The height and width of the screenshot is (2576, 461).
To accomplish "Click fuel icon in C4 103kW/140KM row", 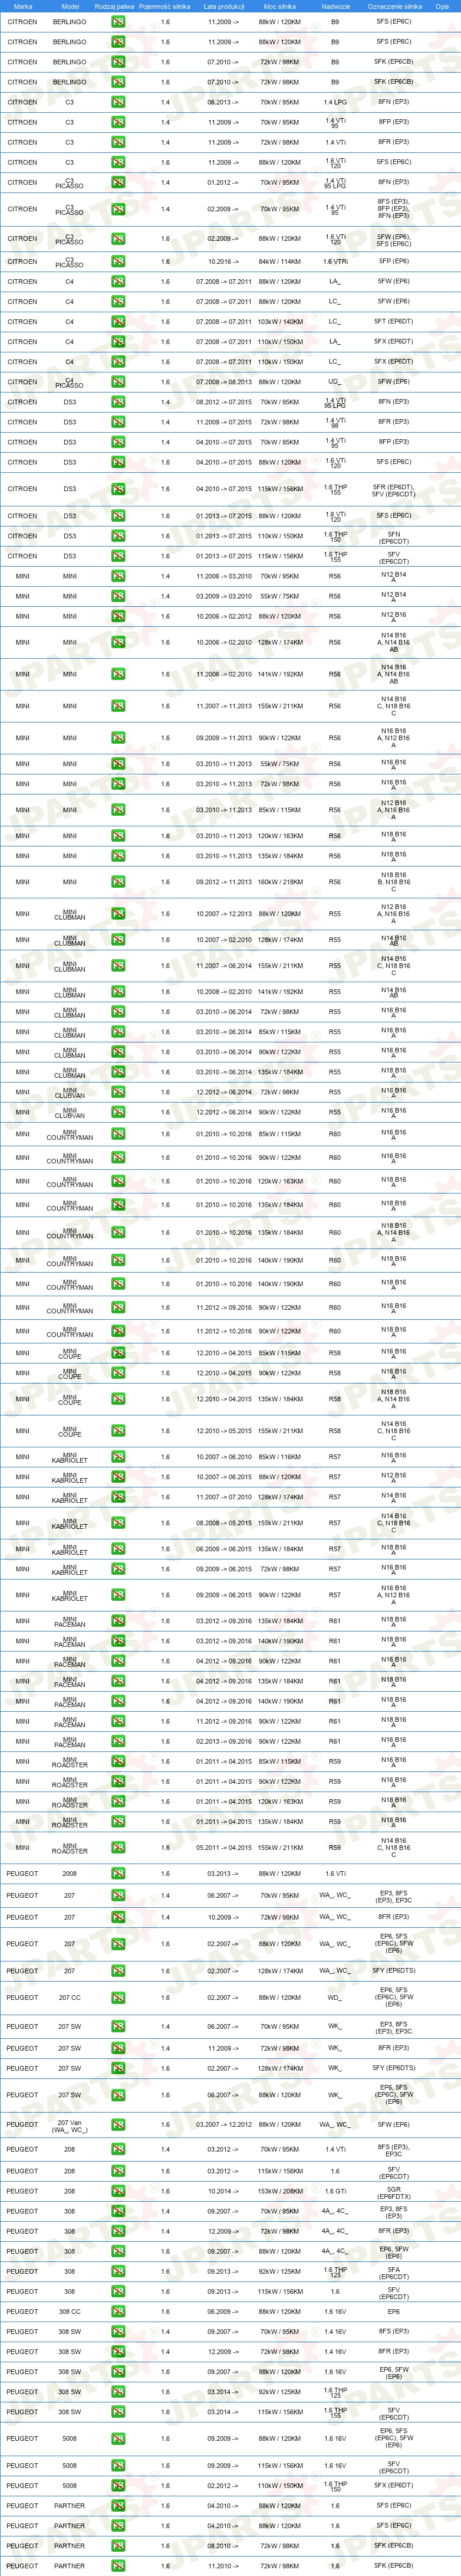I will click(x=118, y=322).
